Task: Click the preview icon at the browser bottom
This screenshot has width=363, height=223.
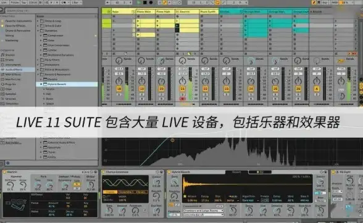Action: click(x=7, y=163)
